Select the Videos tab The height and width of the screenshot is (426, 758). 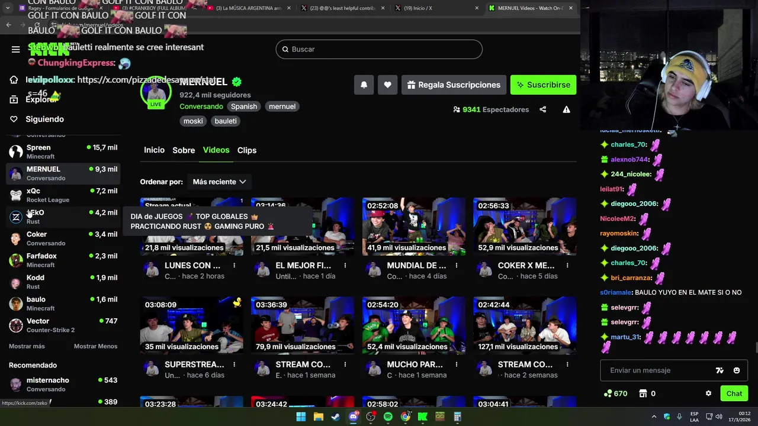216,150
